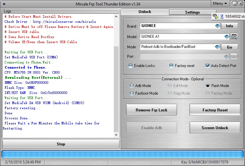Switch to the Settings tab
The width and height of the screenshot is (245, 166).
coord(192,12)
